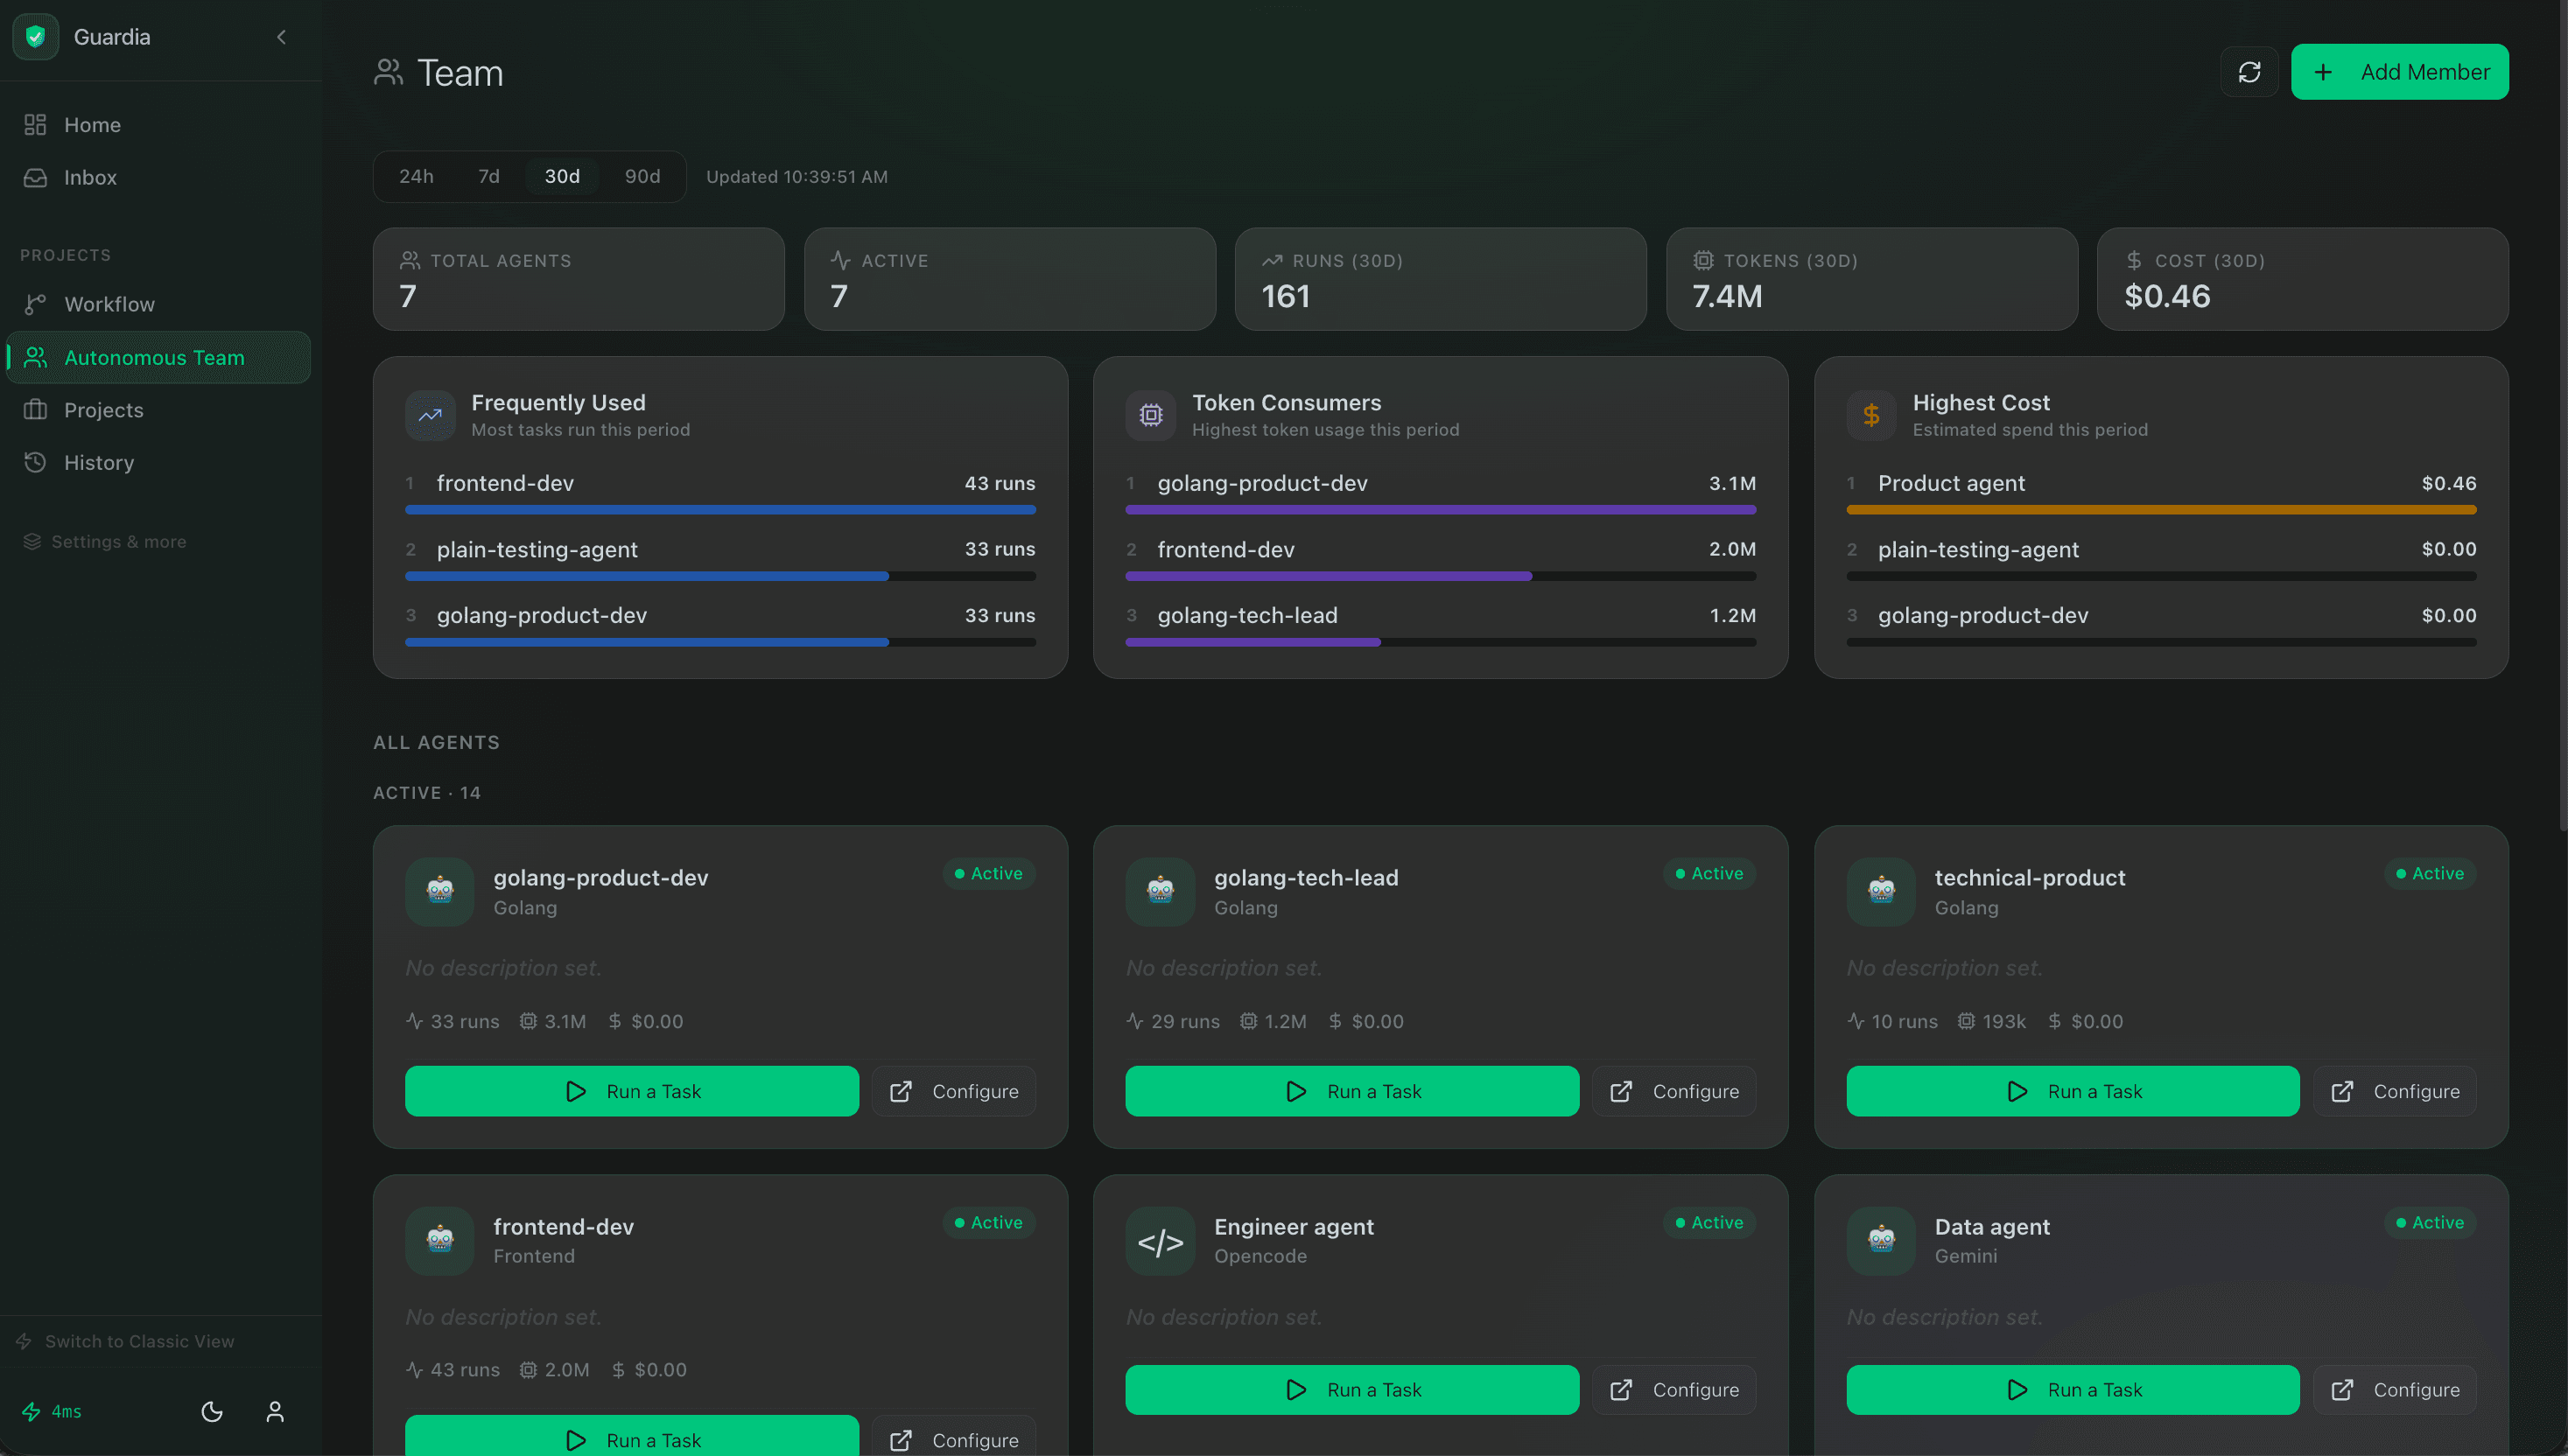Click Active badge on golang-tech-lead
The height and width of the screenshot is (1456, 2568).
coord(1709,873)
